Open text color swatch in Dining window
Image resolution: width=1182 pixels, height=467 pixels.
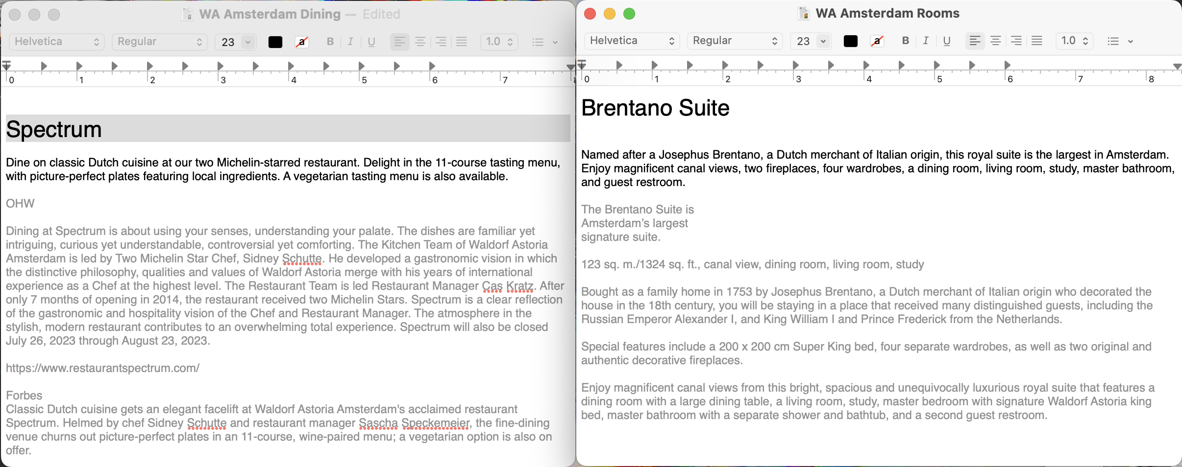pos(275,42)
